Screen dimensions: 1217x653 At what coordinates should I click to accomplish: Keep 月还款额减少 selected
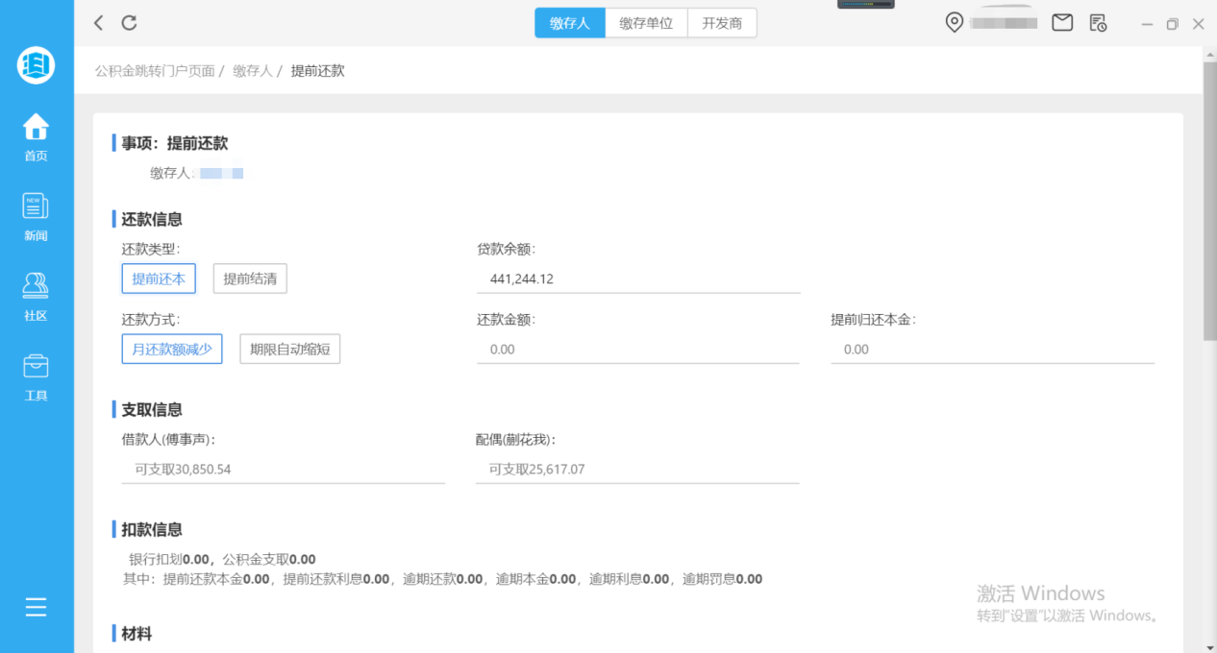pyautogui.click(x=171, y=349)
